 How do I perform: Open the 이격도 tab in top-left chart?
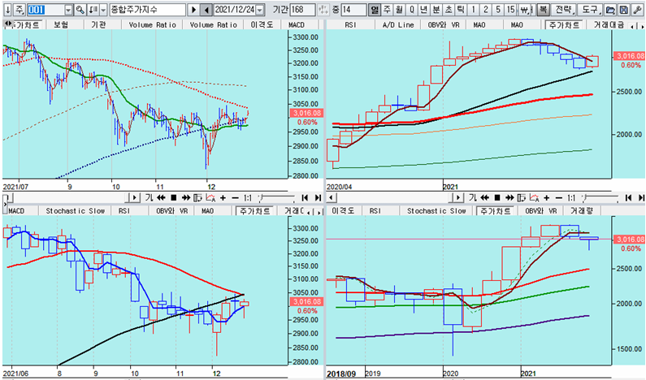pyautogui.click(x=260, y=25)
